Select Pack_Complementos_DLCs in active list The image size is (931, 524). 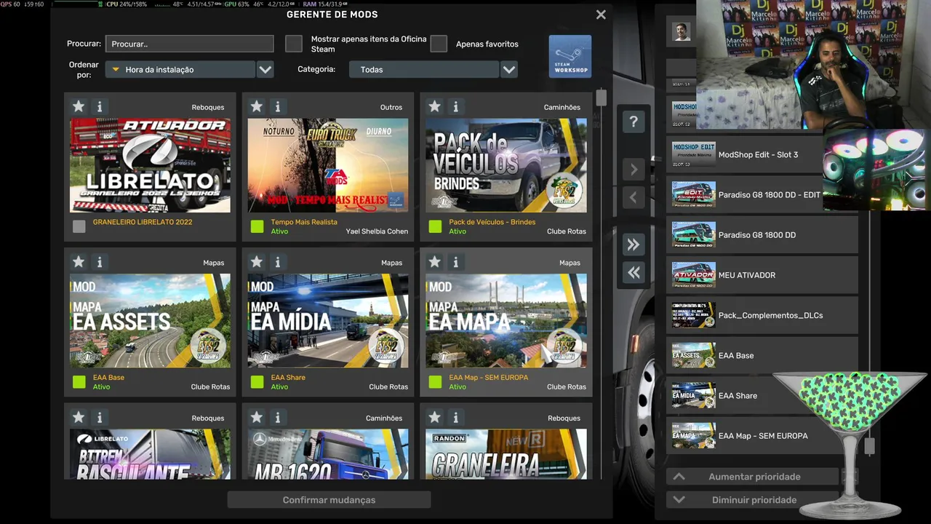(762, 314)
